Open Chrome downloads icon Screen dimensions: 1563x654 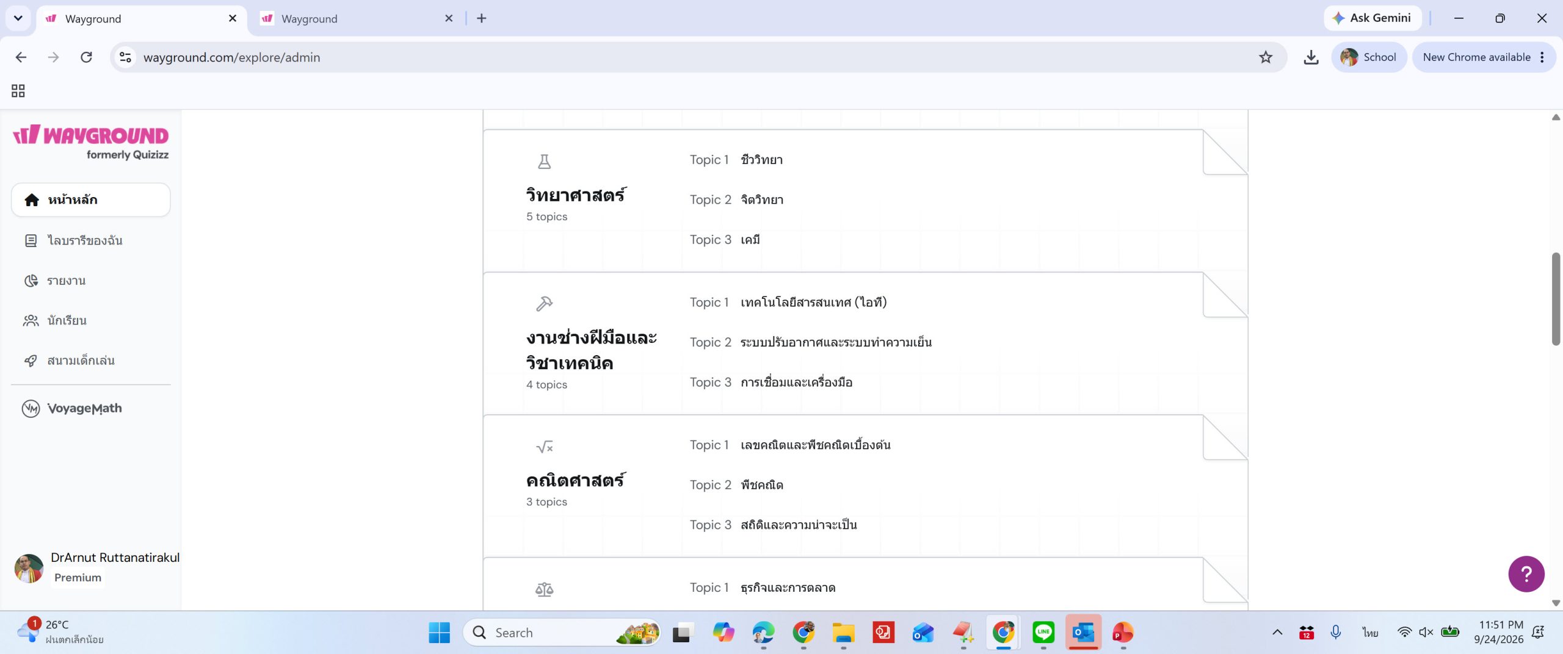click(x=1311, y=57)
